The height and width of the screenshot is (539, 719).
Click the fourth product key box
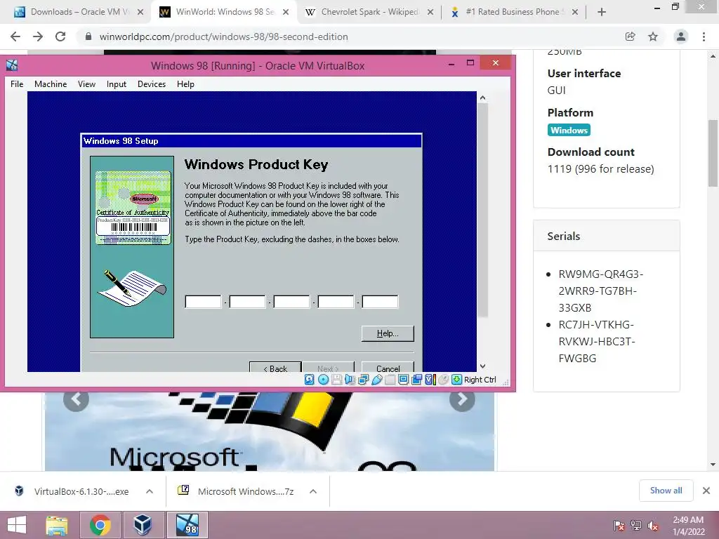click(336, 302)
